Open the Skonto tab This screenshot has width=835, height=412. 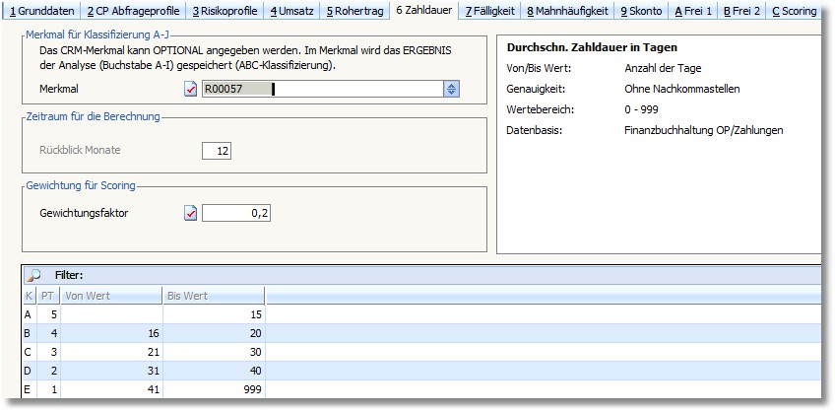(641, 11)
